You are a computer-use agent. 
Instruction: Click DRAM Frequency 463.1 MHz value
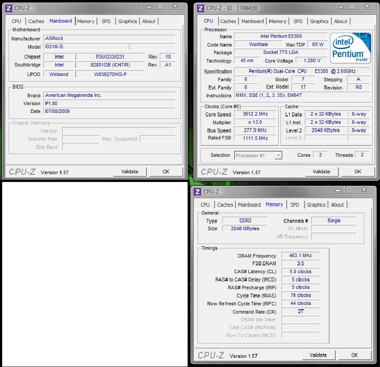(x=301, y=255)
